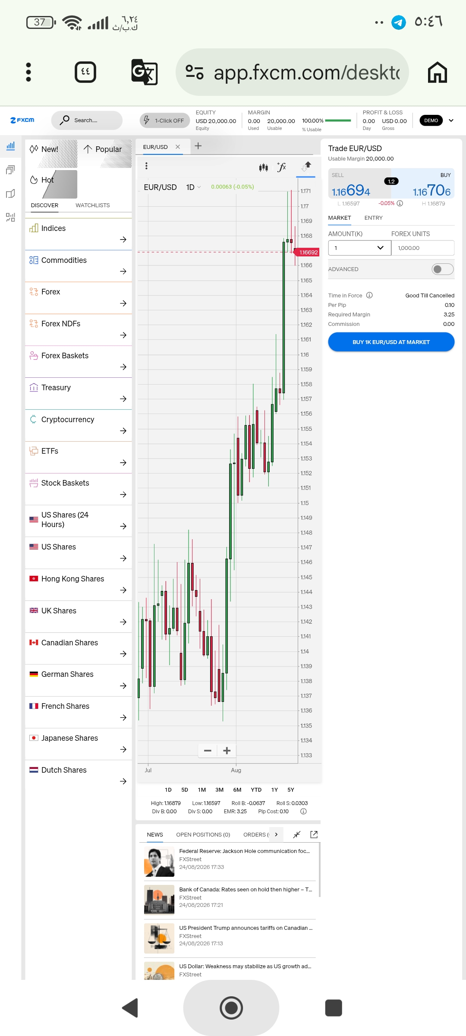The height and width of the screenshot is (1036, 466).
Task: Show Time in Force info
Action: click(x=369, y=295)
